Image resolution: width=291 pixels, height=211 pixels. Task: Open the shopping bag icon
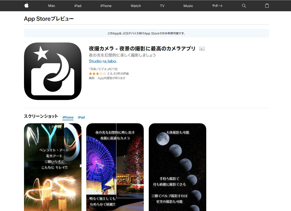[x=267, y=6]
